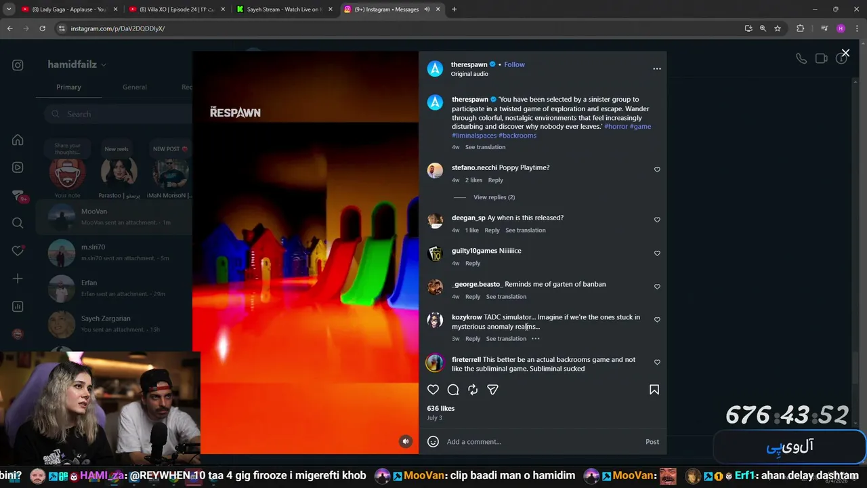This screenshot has height=488, width=867.
Task: Reload the page in browser toolbar
Action: (x=42, y=28)
